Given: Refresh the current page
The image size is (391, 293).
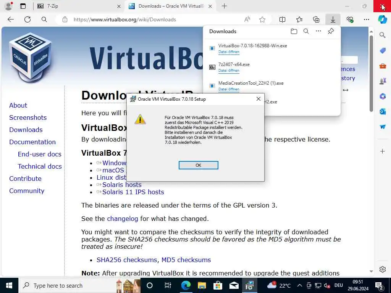Looking at the screenshot, I should click(27, 19).
